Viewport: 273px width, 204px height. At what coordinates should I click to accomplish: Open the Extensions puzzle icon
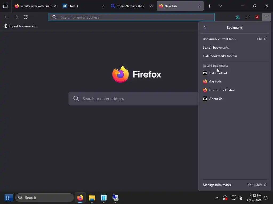(247, 17)
